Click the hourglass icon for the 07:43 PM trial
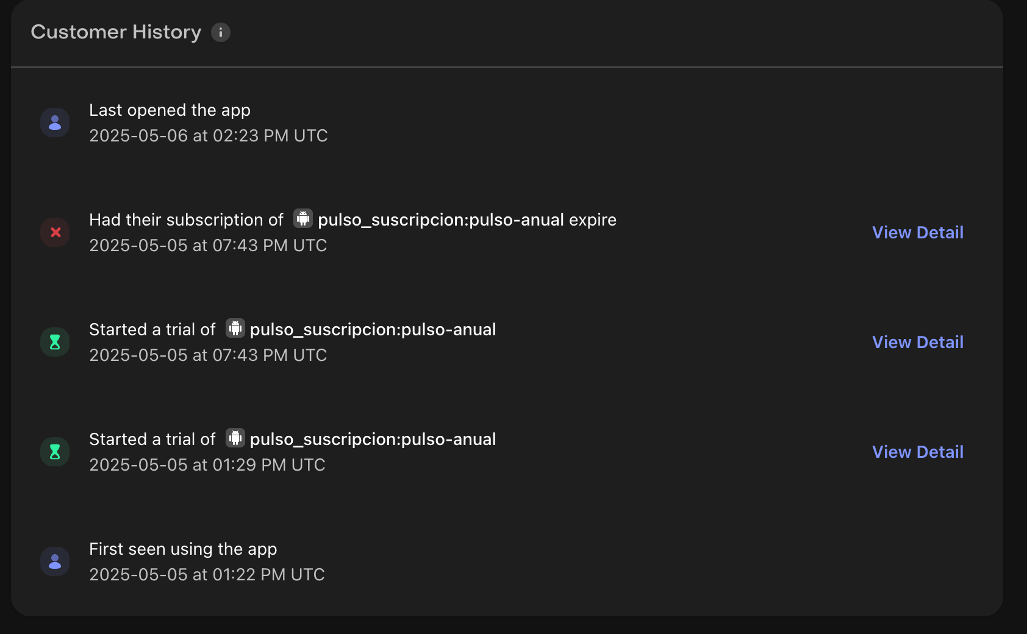 [55, 342]
